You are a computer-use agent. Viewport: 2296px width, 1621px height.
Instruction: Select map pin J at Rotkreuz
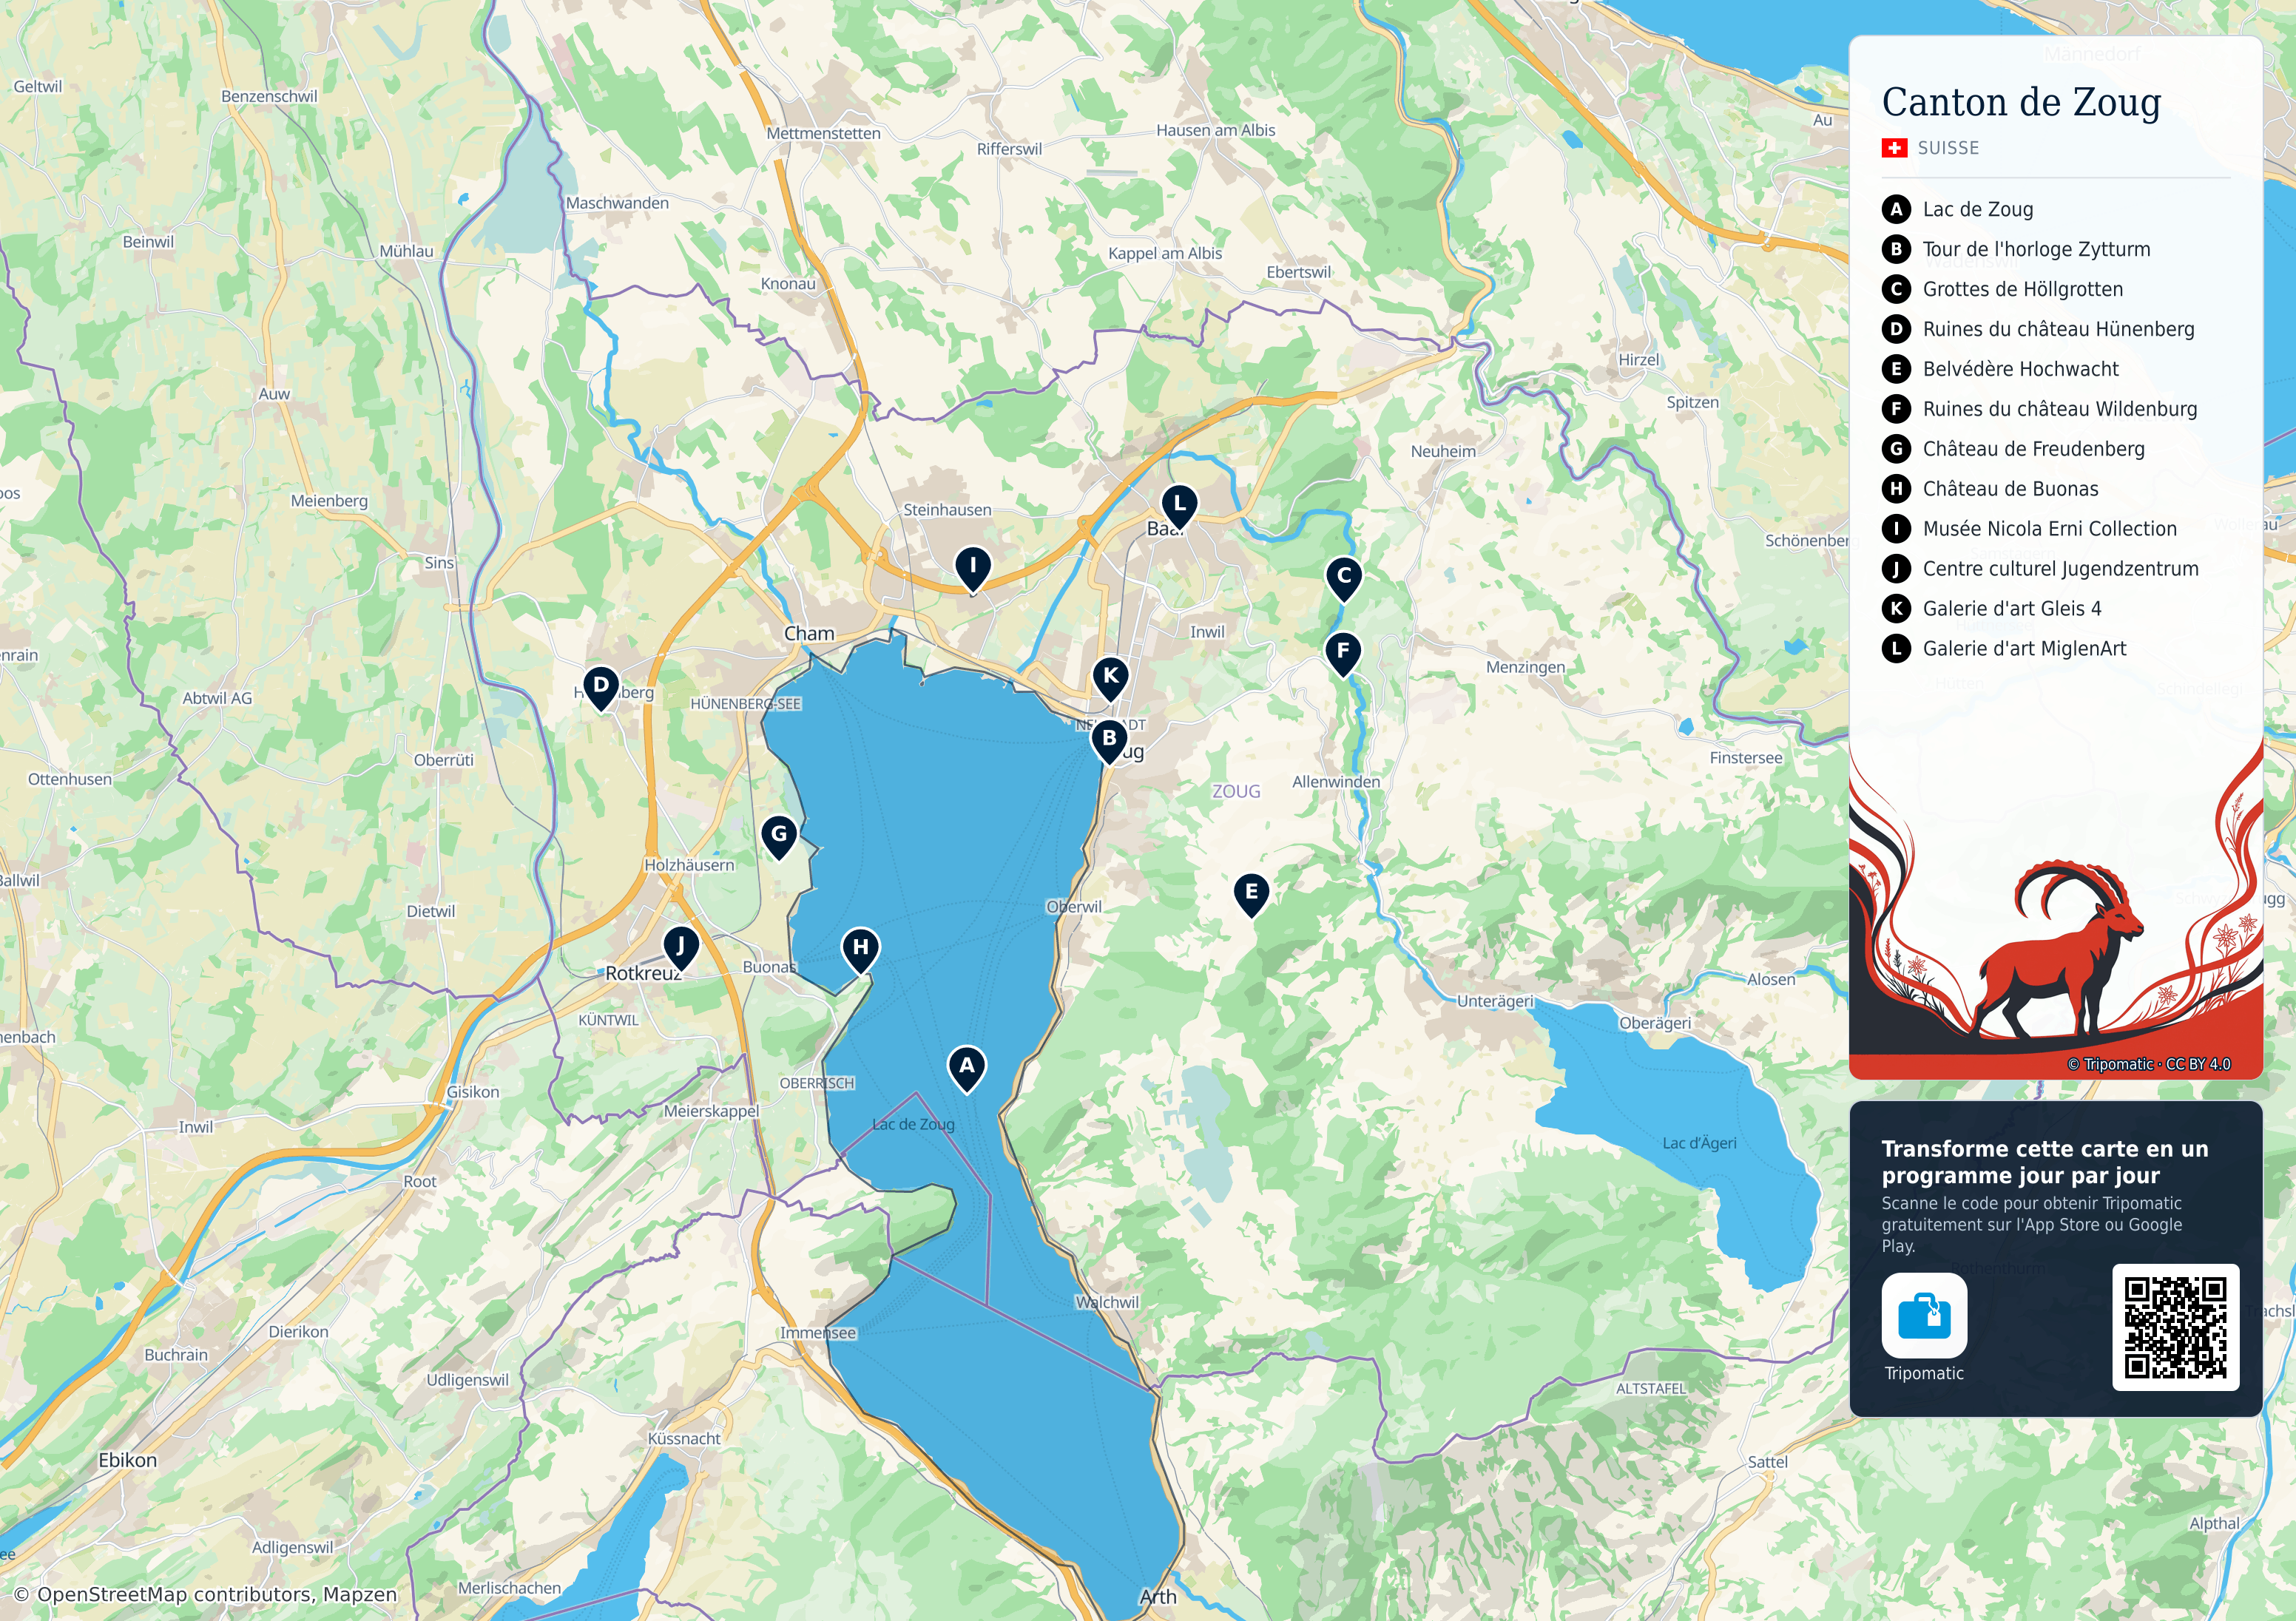[681, 948]
